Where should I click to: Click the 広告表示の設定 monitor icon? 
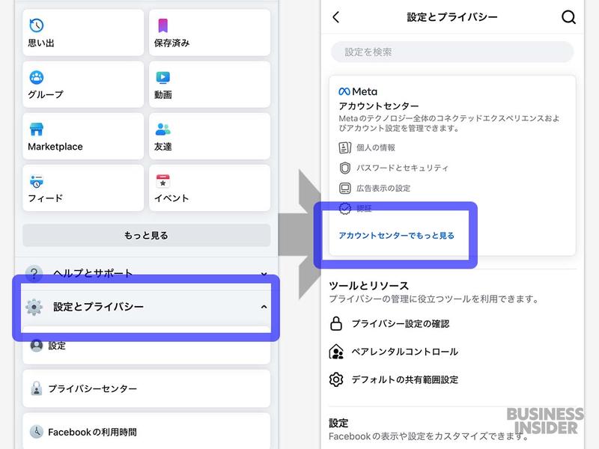pyautogui.click(x=344, y=189)
